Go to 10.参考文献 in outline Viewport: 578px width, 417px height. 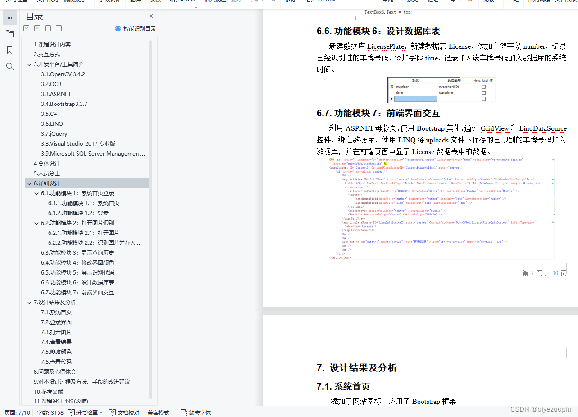click(49, 392)
